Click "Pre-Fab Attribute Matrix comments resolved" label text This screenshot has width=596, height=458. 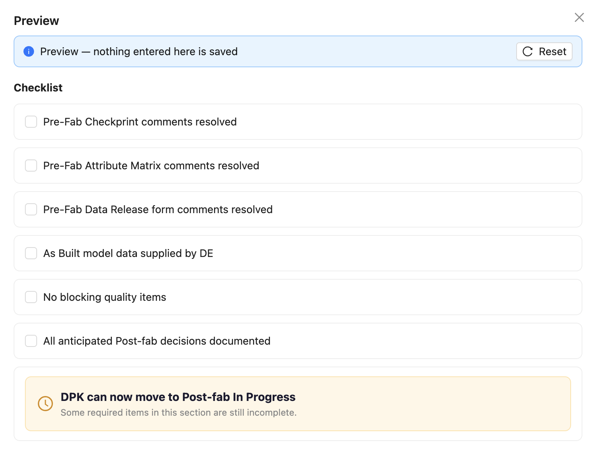coord(151,166)
